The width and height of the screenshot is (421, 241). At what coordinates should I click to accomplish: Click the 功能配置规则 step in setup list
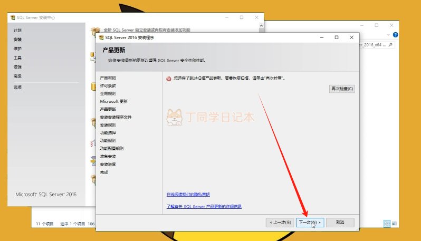tap(112, 148)
